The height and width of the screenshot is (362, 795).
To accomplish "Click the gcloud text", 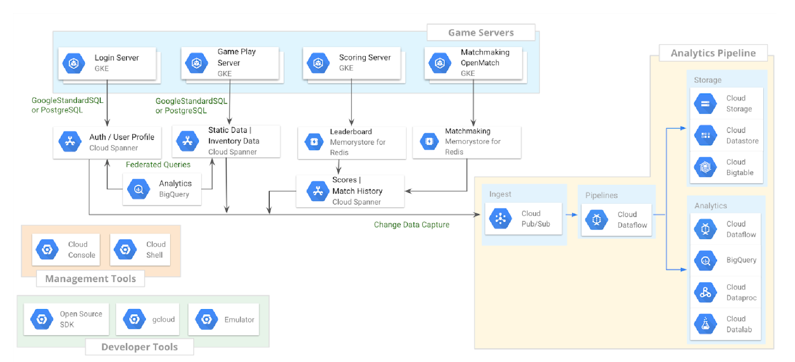I will (x=163, y=319).
